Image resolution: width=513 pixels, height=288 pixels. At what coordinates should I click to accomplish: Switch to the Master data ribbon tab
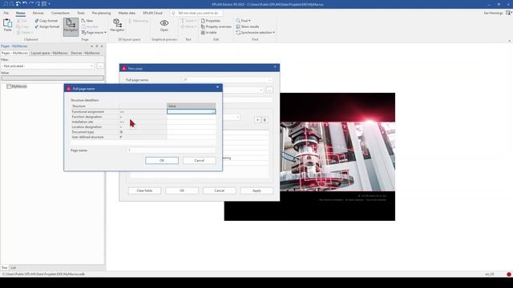coord(127,13)
